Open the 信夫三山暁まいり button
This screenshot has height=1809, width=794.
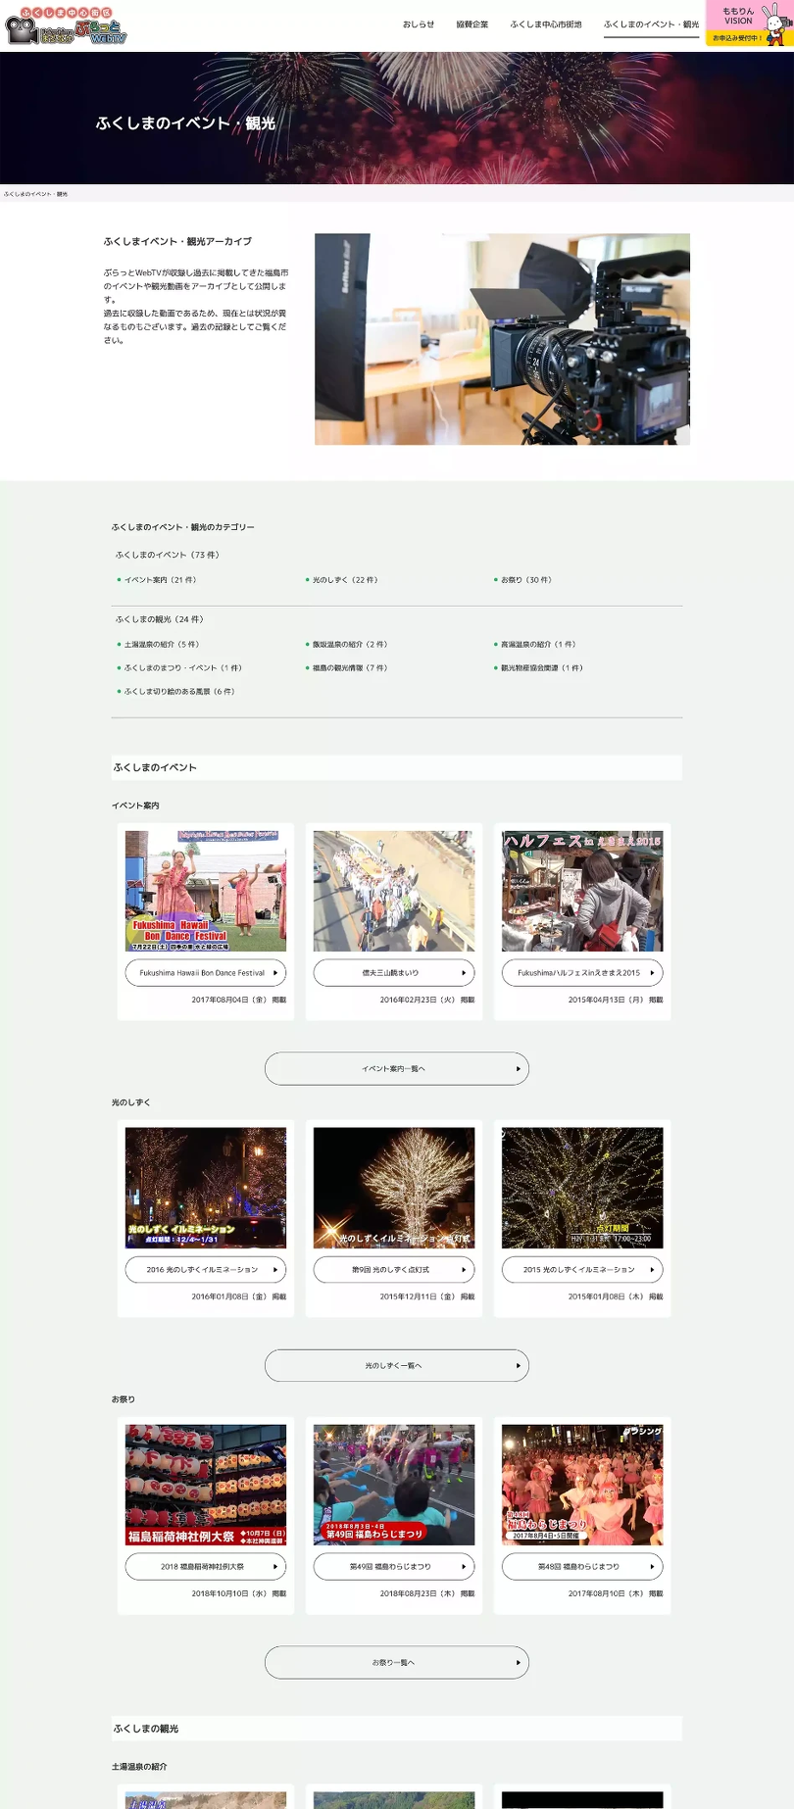[393, 973]
